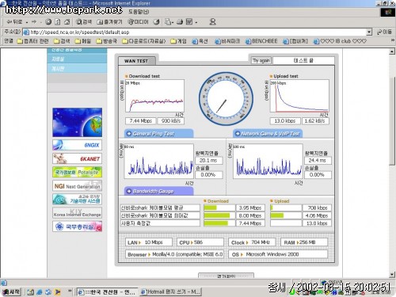The image size is (396, 297).
Task: Click the Forward arrow in IE toolbar
Action: pyautogui.click(x=35, y=22)
